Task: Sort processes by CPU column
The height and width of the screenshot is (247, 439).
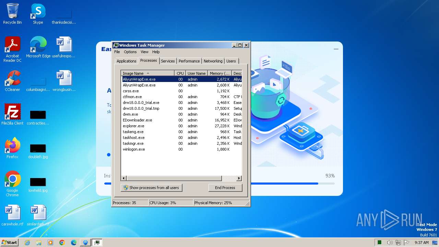Action: coord(180,73)
